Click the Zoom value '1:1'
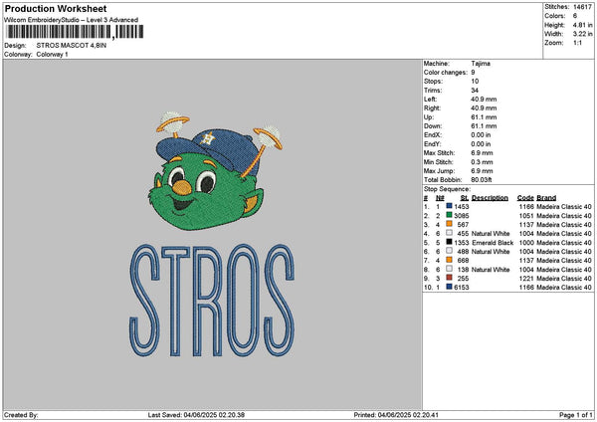 [x=577, y=43]
